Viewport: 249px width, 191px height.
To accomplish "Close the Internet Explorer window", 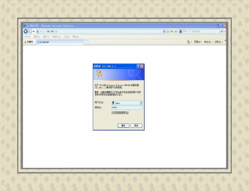I will [225, 26].
